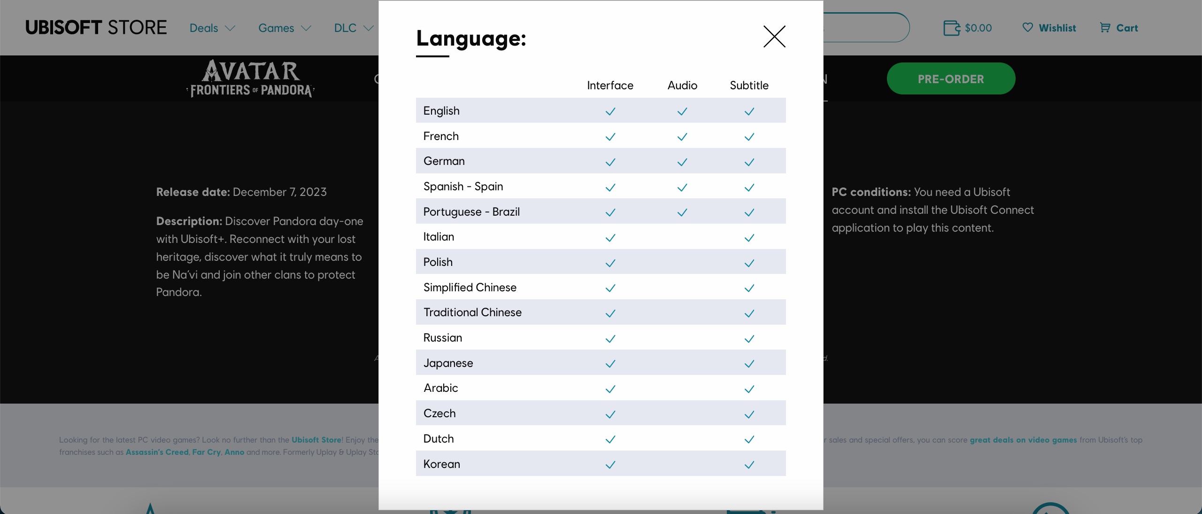Click the Japanese Interface checkmark
This screenshot has height=514, width=1202.
click(x=610, y=364)
